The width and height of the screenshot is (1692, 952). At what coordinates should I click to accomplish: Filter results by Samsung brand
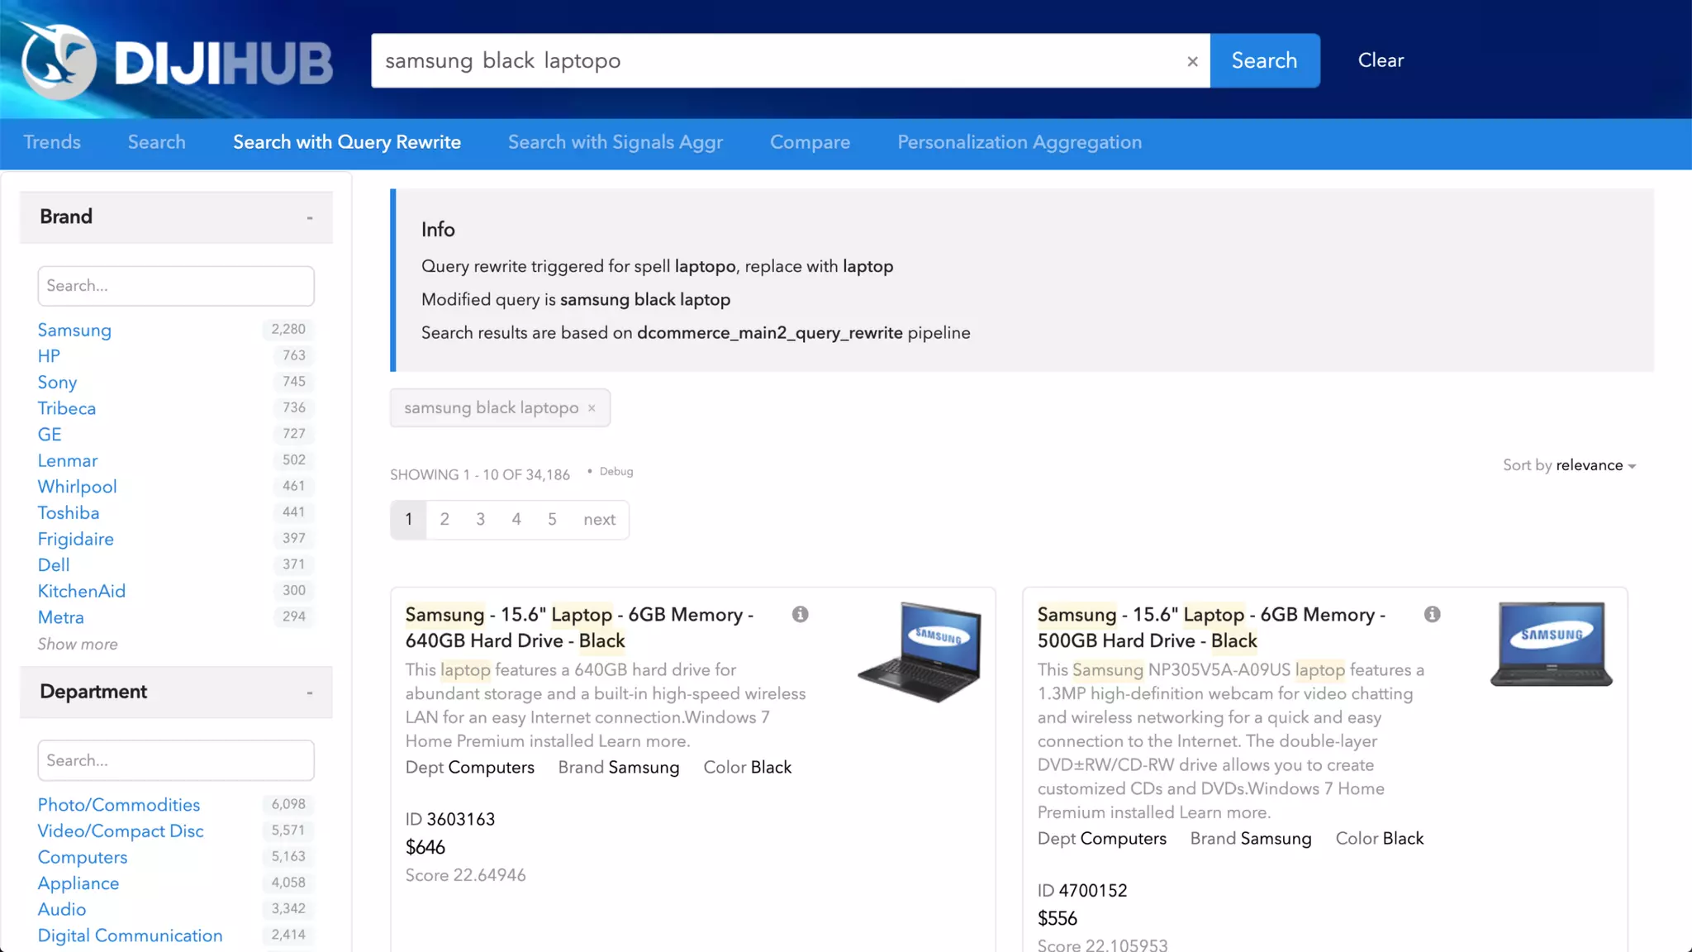click(x=74, y=330)
